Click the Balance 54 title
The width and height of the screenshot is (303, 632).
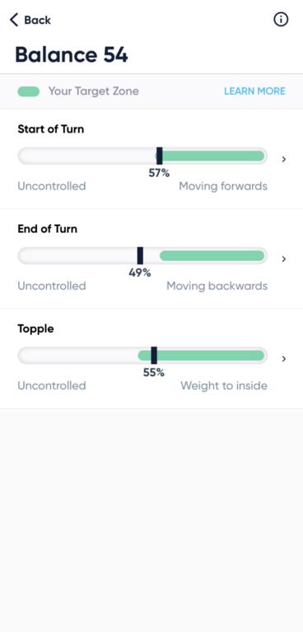pos(72,55)
